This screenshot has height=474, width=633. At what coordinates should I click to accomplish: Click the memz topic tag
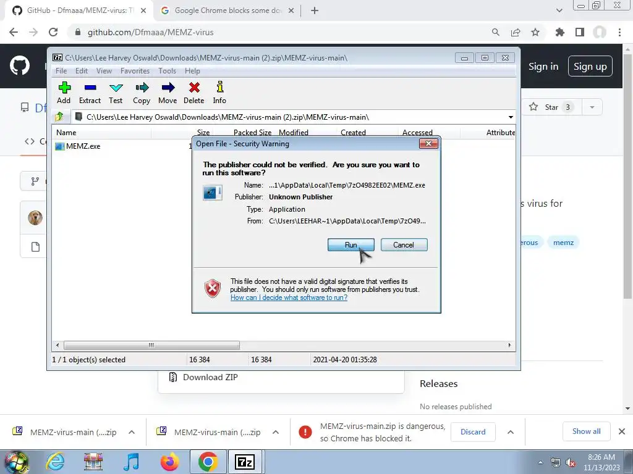[x=564, y=243]
